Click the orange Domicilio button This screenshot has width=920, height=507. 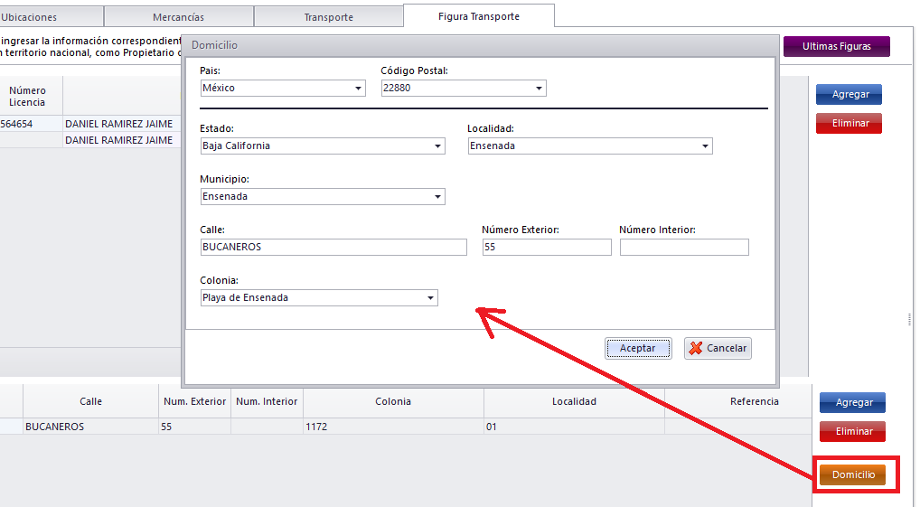click(x=852, y=474)
